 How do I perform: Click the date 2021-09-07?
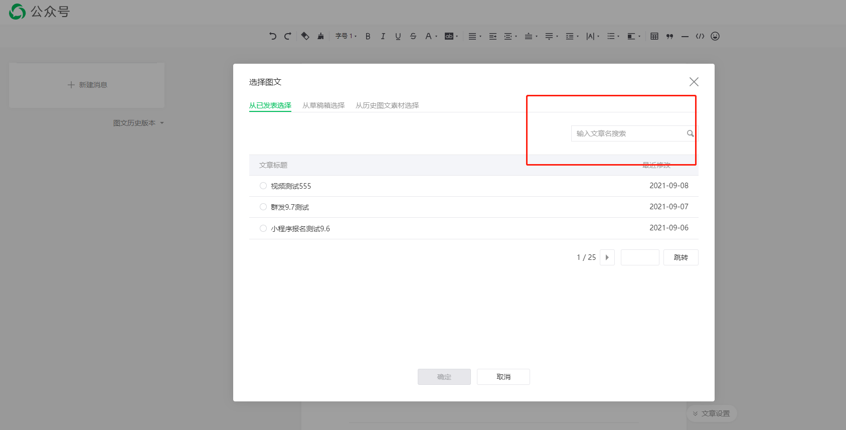pyautogui.click(x=669, y=207)
